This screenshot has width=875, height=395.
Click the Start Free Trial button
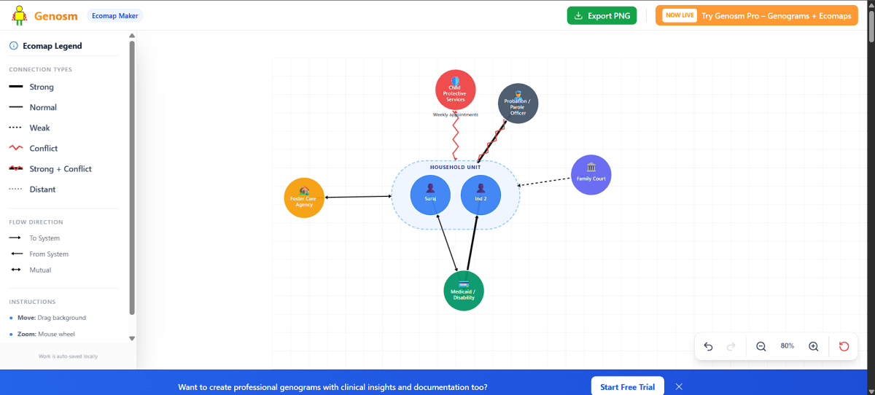[627, 387]
